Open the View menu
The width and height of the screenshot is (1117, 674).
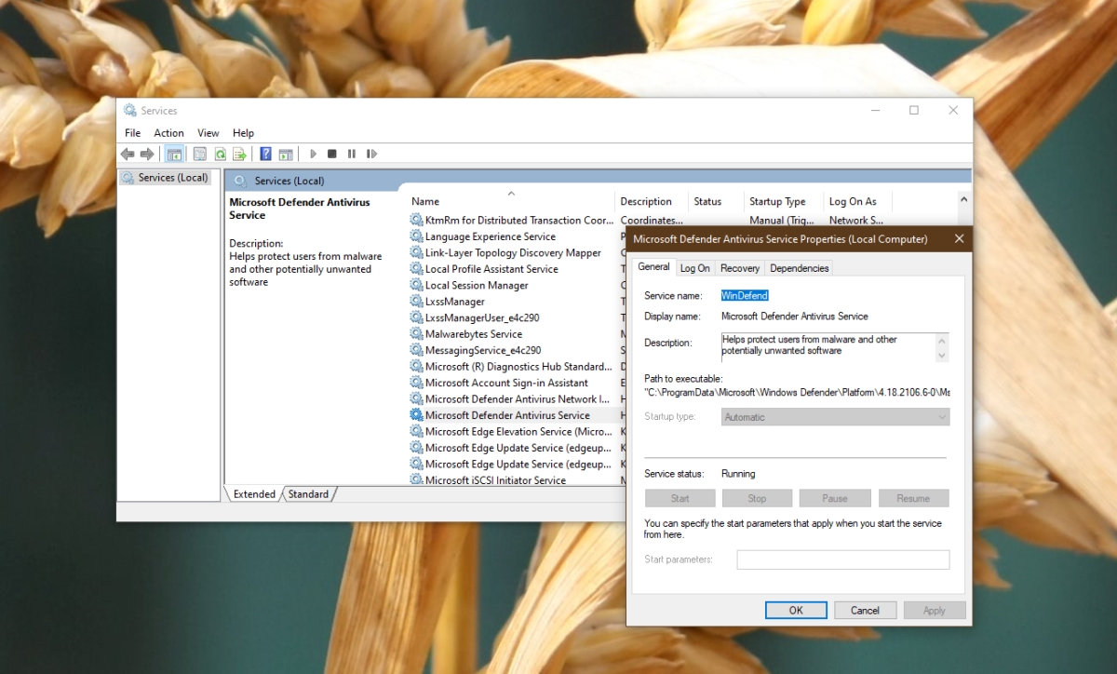(x=209, y=133)
